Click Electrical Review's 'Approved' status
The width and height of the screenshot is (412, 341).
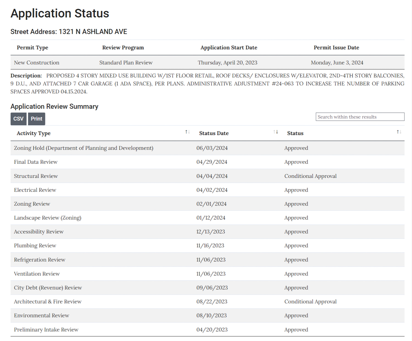click(x=296, y=190)
